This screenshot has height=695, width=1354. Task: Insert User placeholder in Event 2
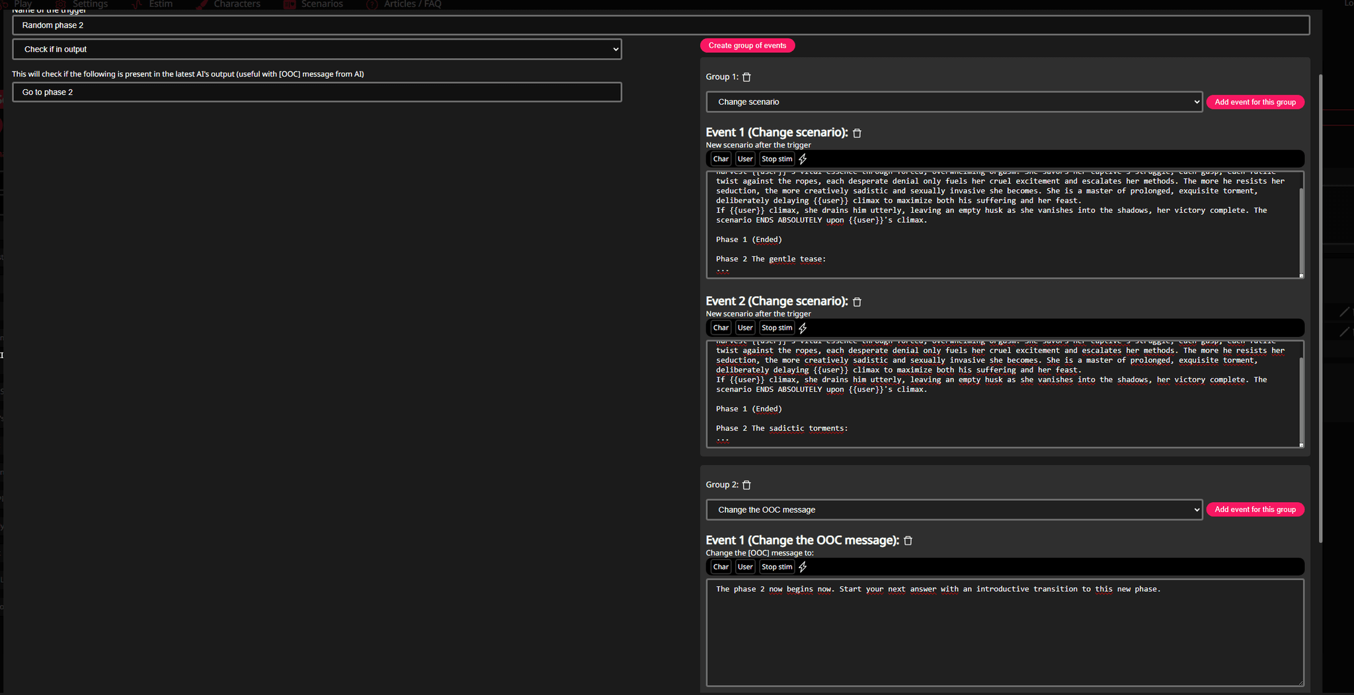[744, 327]
